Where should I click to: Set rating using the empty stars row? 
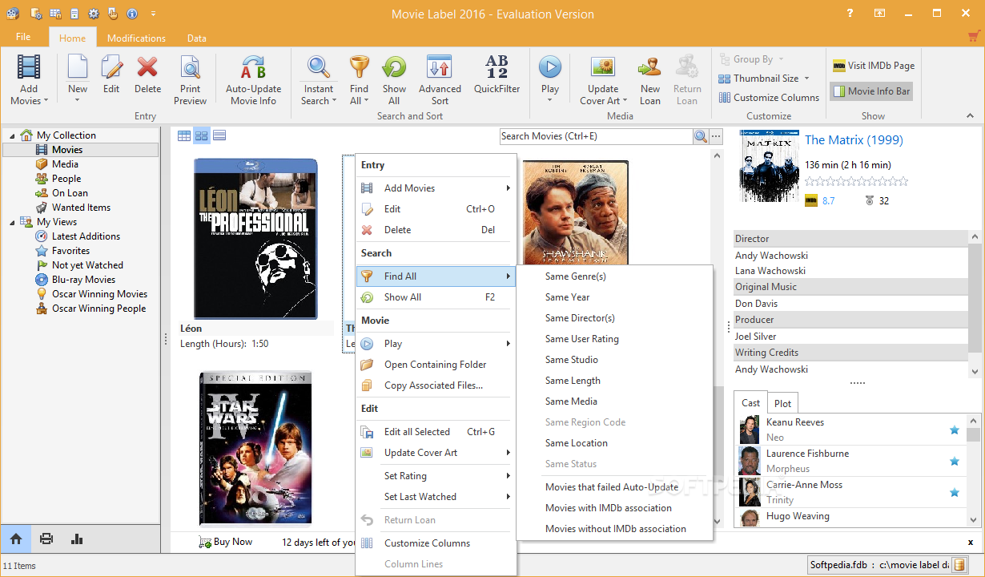coord(857,182)
